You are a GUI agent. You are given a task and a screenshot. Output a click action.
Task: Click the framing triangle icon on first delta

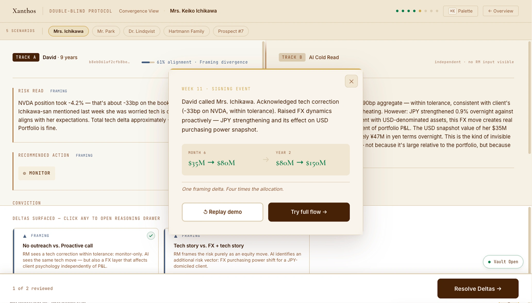point(25,236)
